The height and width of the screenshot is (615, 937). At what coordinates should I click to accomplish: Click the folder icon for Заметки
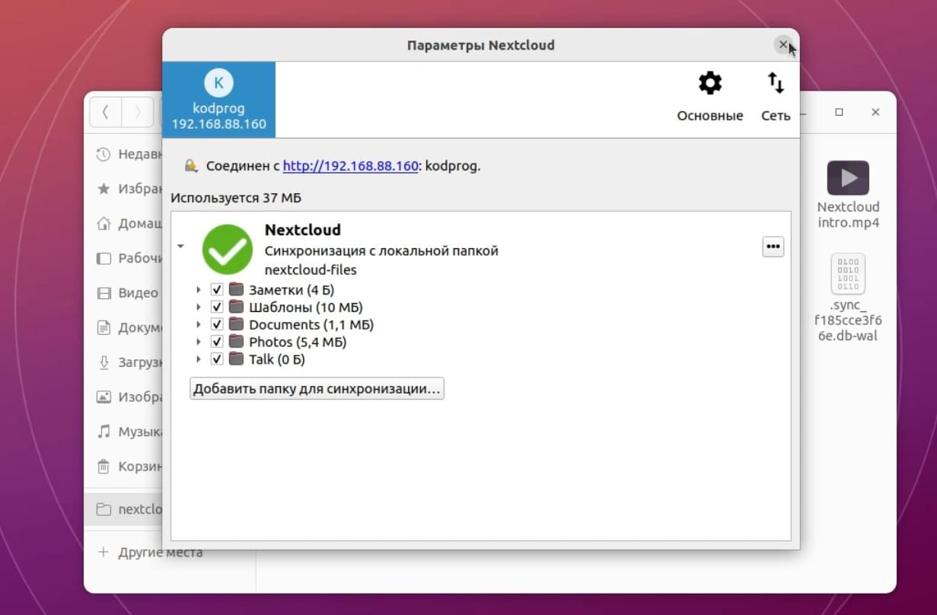(x=236, y=290)
